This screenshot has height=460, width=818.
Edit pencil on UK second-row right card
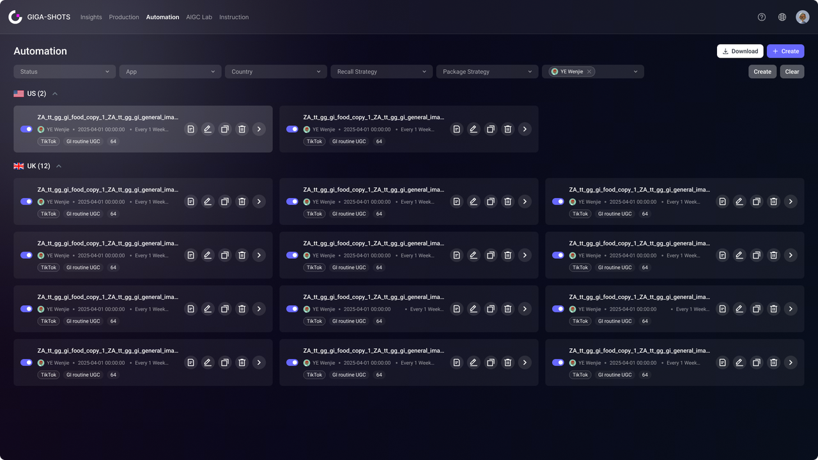pos(739,255)
